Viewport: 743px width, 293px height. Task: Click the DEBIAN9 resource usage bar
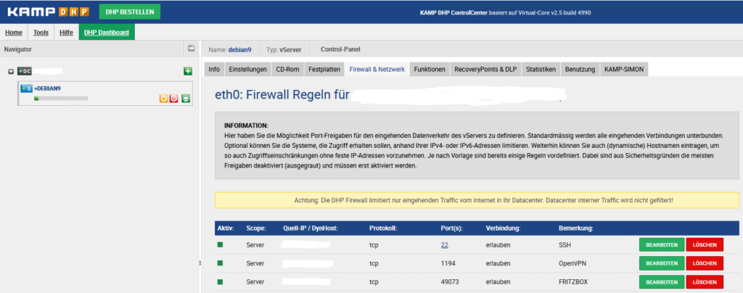coord(61,98)
